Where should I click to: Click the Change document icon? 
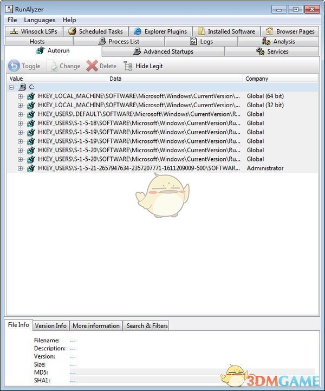coord(53,66)
